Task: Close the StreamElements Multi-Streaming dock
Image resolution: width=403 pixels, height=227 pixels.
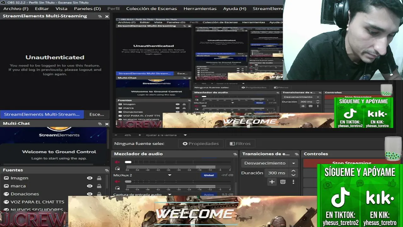Action: pyautogui.click(x=107, y=16)
